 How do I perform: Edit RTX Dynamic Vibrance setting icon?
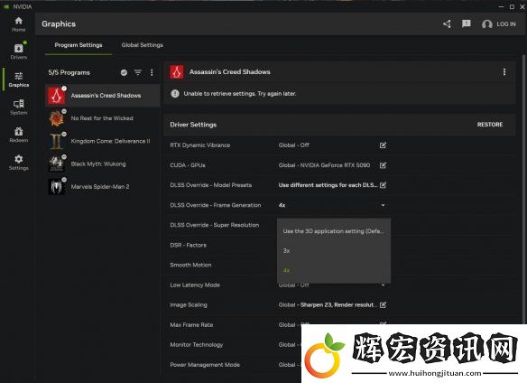click(x=383, y=145)
